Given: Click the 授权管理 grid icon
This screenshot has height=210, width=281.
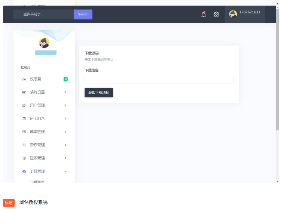Looking at the screenshot, I should click(x=24, y=145).
